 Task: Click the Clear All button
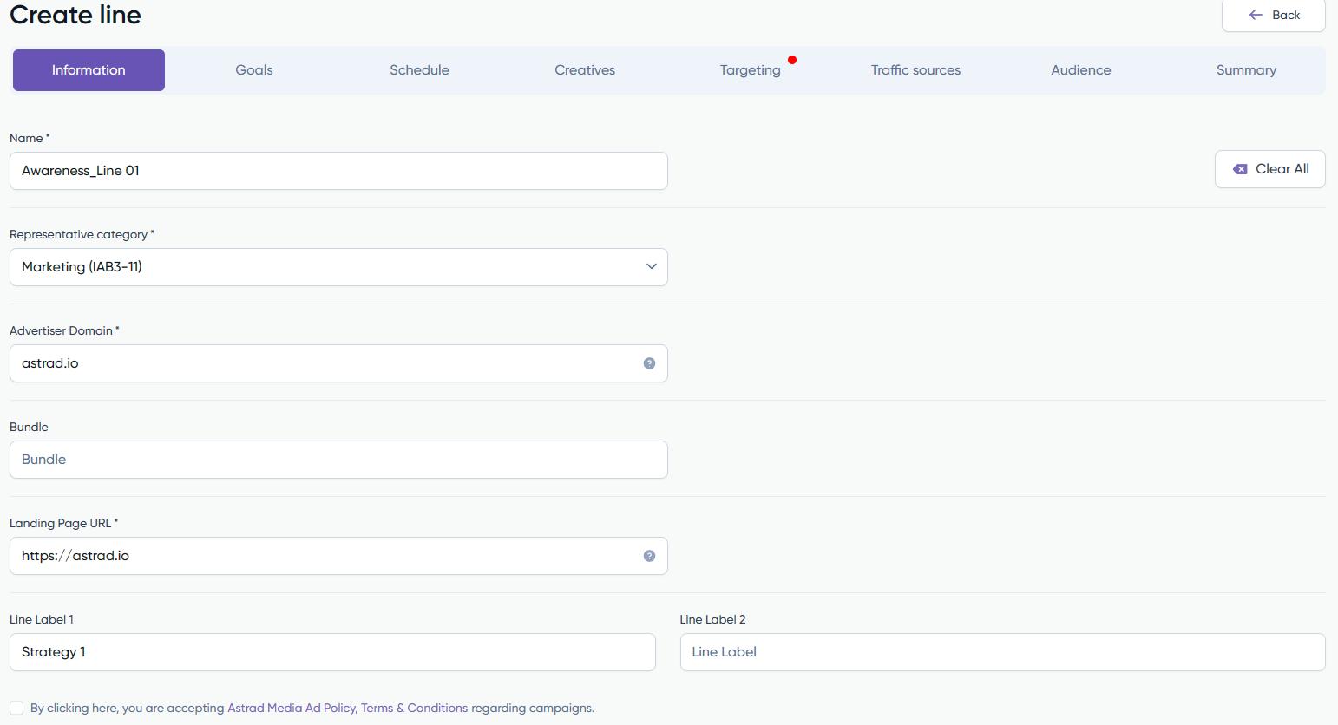1269,169
